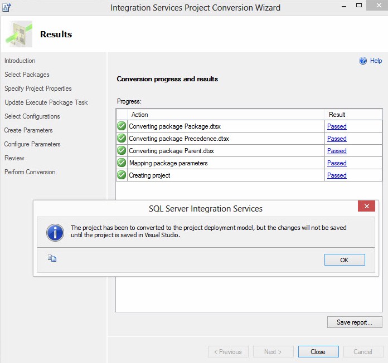Go to Select Packages wizard step
Screen dimensions: 388x363
pos(27,75)
